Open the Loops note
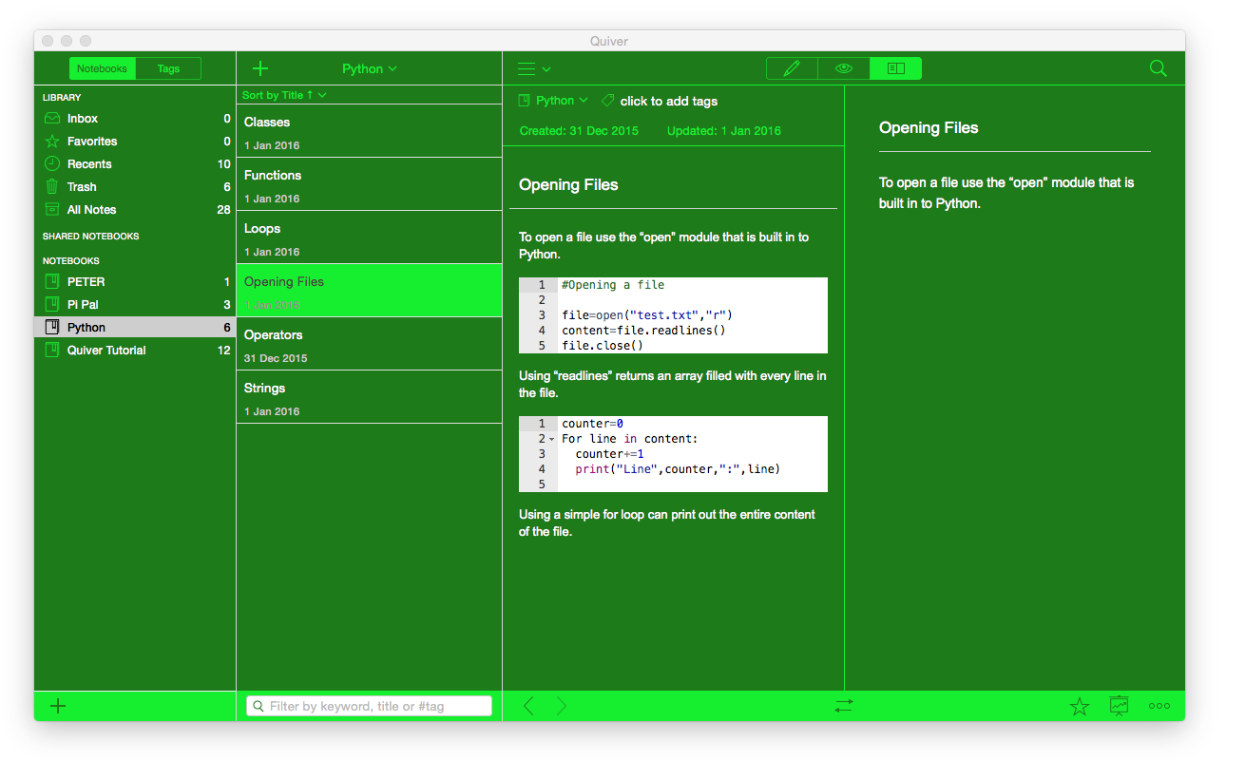The height and width of the screenshot is (760, 1245). 369,237
